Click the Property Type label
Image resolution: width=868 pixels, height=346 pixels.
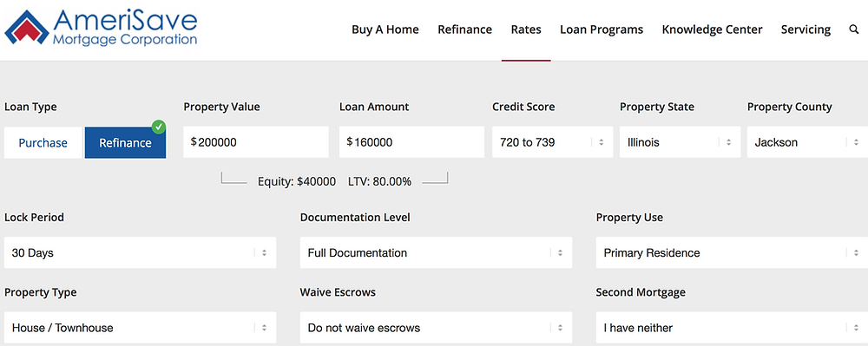pyautogui.click(x=41, y=292)
